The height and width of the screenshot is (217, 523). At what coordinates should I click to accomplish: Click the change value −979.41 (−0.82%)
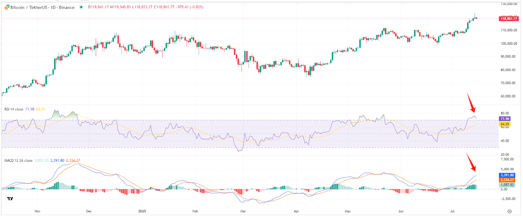(190, 7)
